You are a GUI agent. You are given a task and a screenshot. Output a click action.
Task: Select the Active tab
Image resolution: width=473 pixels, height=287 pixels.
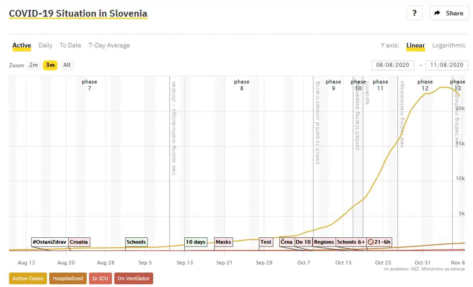pyautogui.click(x=22, y=46)
